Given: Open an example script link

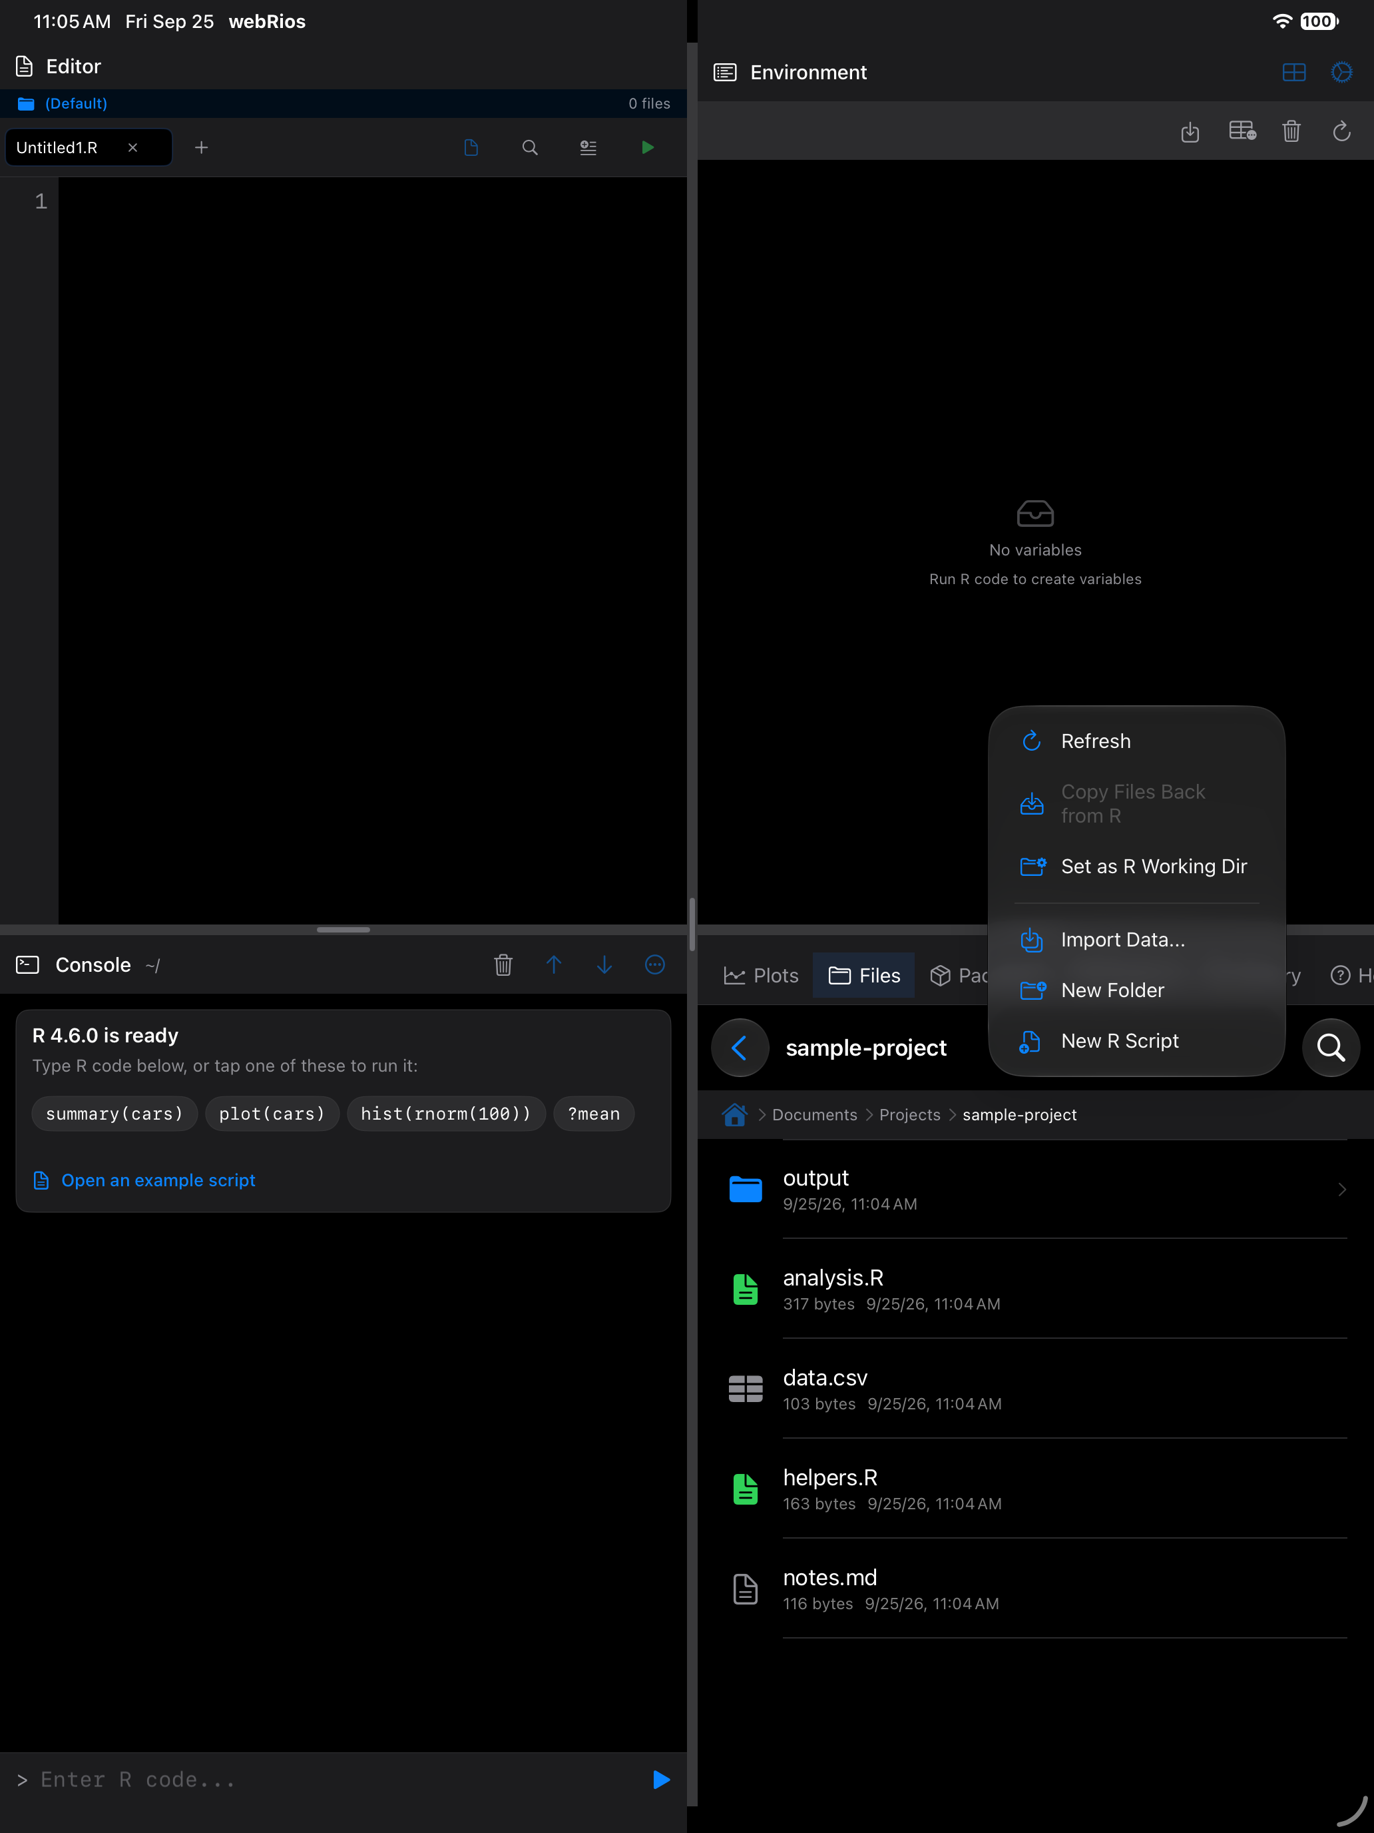Looking at the screenshot, I should coord(144,1180).
